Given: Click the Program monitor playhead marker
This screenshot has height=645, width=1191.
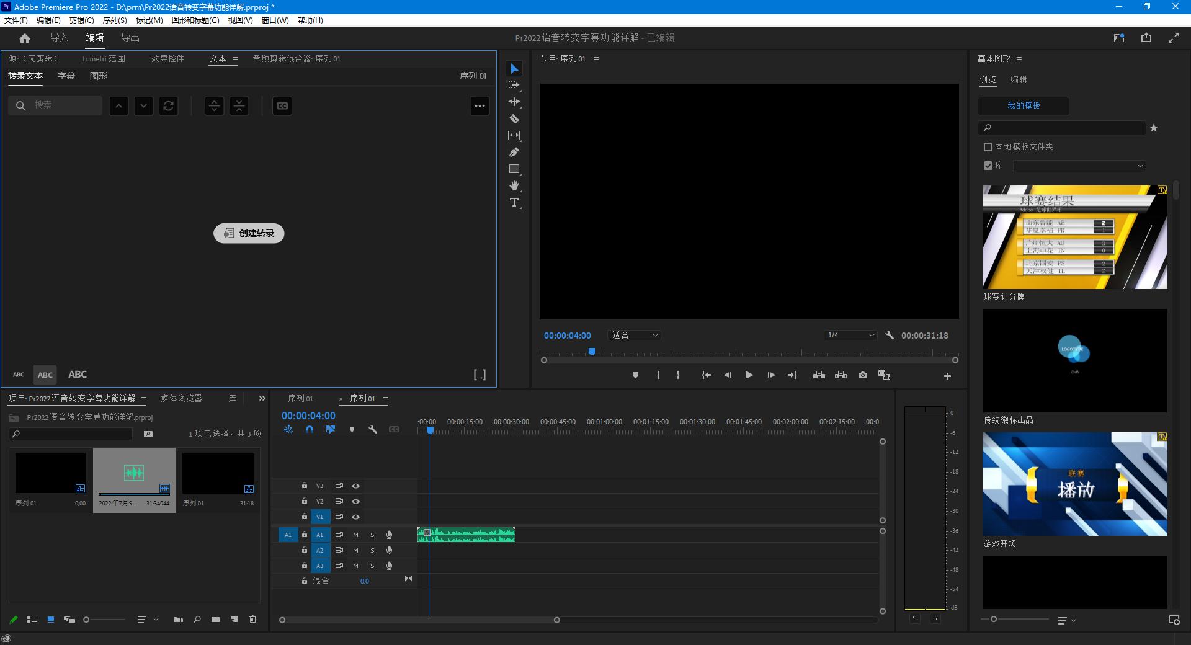Looking at the screenshot, I should [592, 352].
